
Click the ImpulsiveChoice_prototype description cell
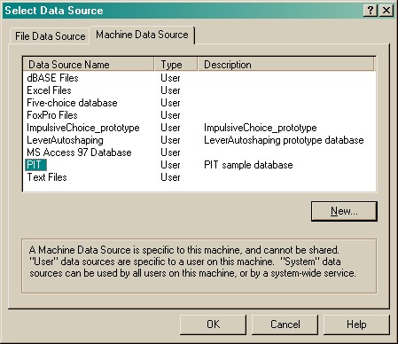tap(260, 128)
